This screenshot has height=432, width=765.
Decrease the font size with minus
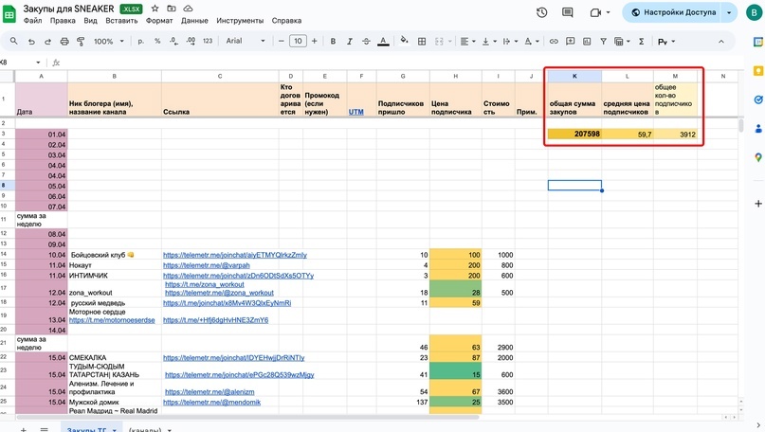(x=281, y=42)
